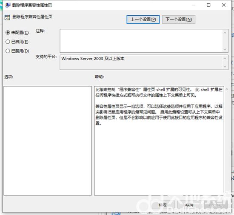Click supported platform box scroll up arrow
The width and height of the screenshot is (234, 215).
pos(225,58)
